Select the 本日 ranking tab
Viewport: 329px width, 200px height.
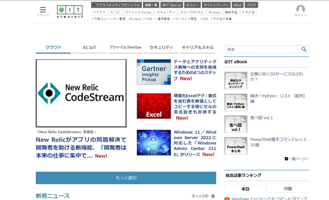[245, 189]
